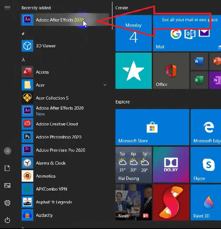Click the letter A section header
221x229 pixels.
(x=23, y=60)
